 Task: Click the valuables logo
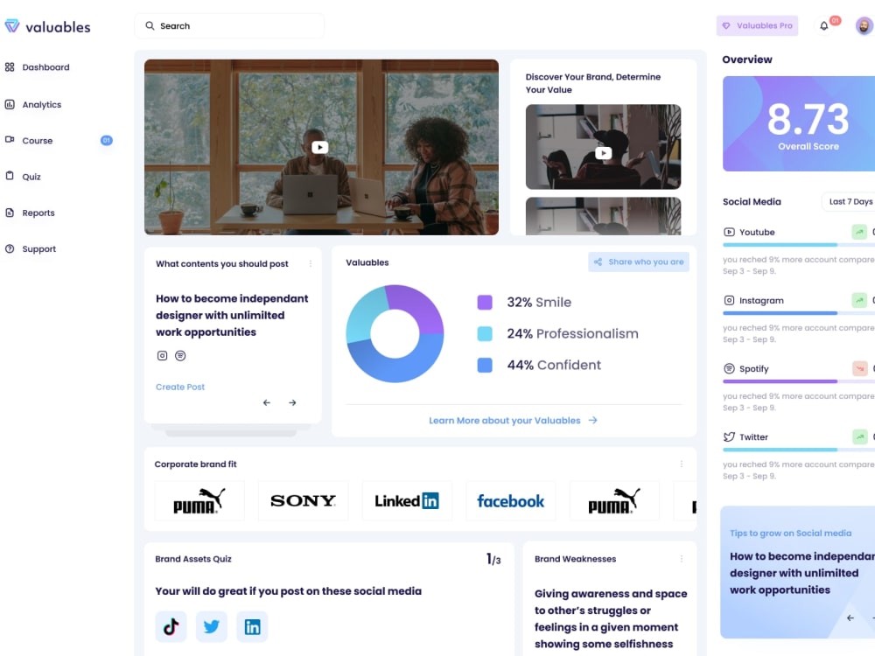pyautogui.click(x=47, y=26)
